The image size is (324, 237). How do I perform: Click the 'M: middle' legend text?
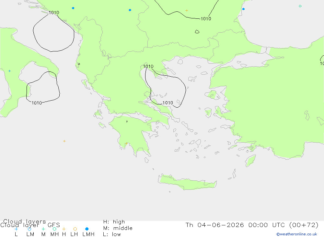[x=118, y=228]
